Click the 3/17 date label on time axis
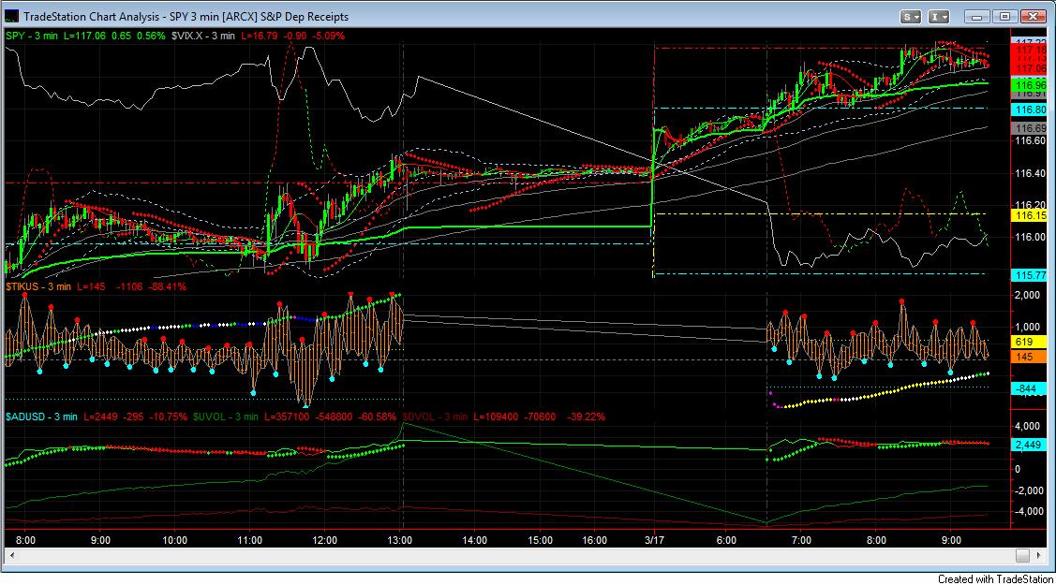This screenshot has width=1056, height=585. pyautogui.click(x=654, y=540)
